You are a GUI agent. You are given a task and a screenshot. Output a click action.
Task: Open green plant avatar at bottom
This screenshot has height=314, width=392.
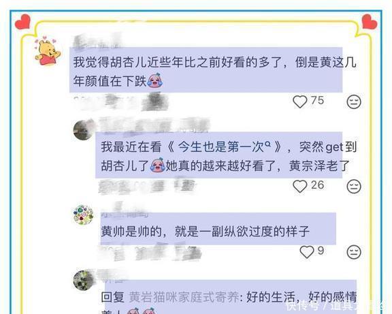[x=84, y=280]
